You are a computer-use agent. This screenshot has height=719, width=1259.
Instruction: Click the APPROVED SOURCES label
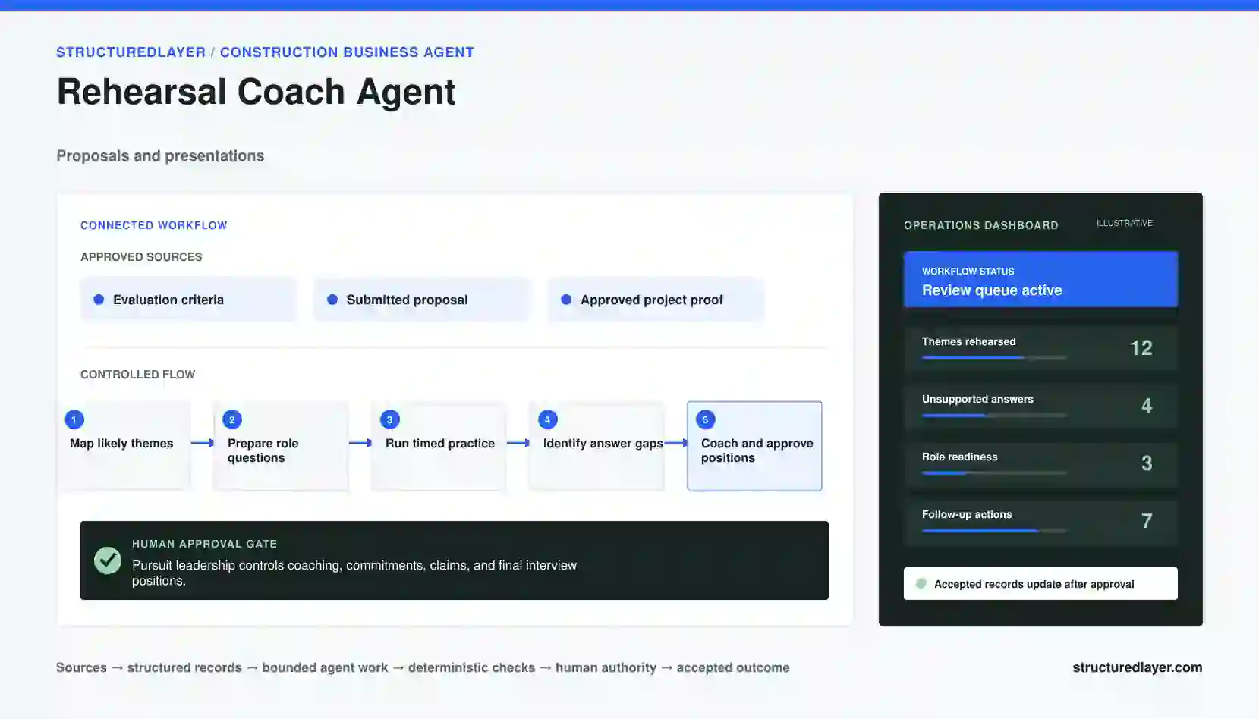coord(141,257)
